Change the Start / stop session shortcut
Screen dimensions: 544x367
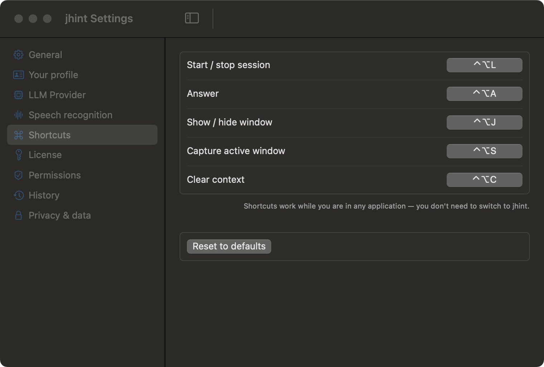point(484,65)
